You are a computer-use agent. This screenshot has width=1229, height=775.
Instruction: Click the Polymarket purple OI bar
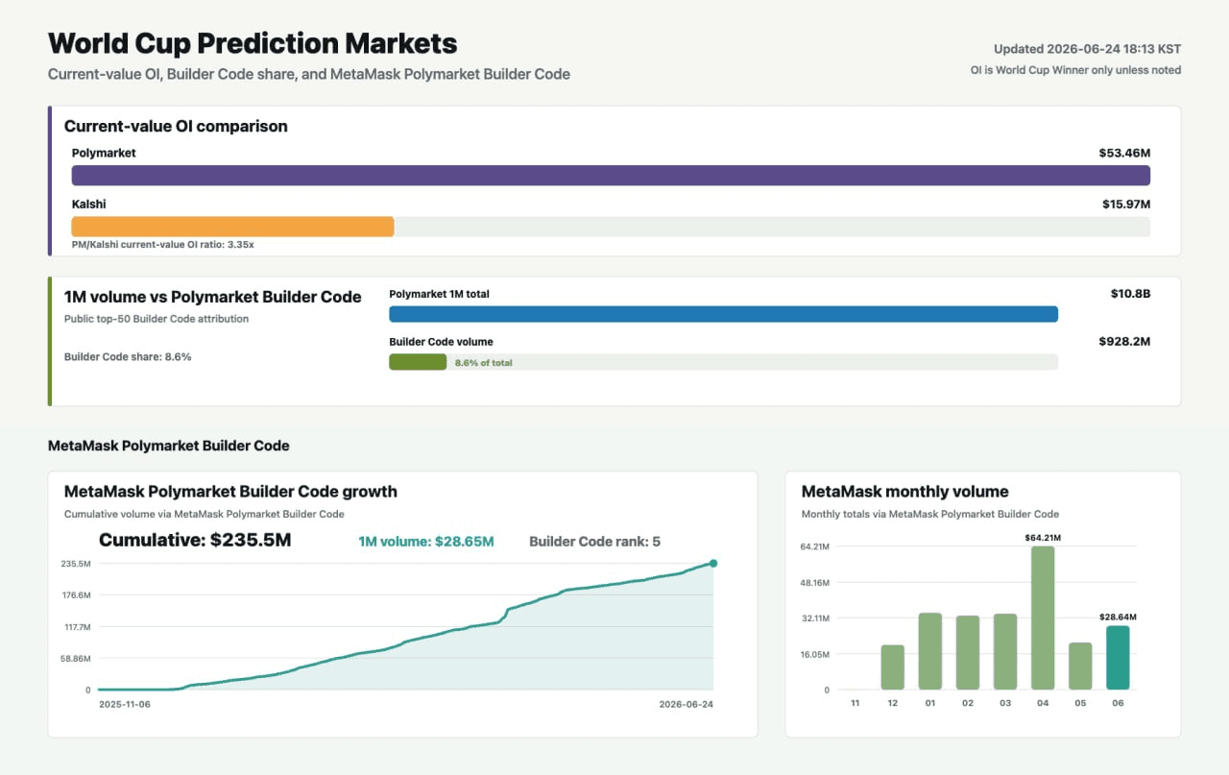611,175
